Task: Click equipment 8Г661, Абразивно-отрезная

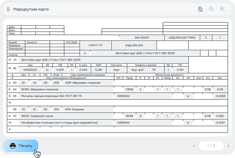Action: (x=66, y=89)
